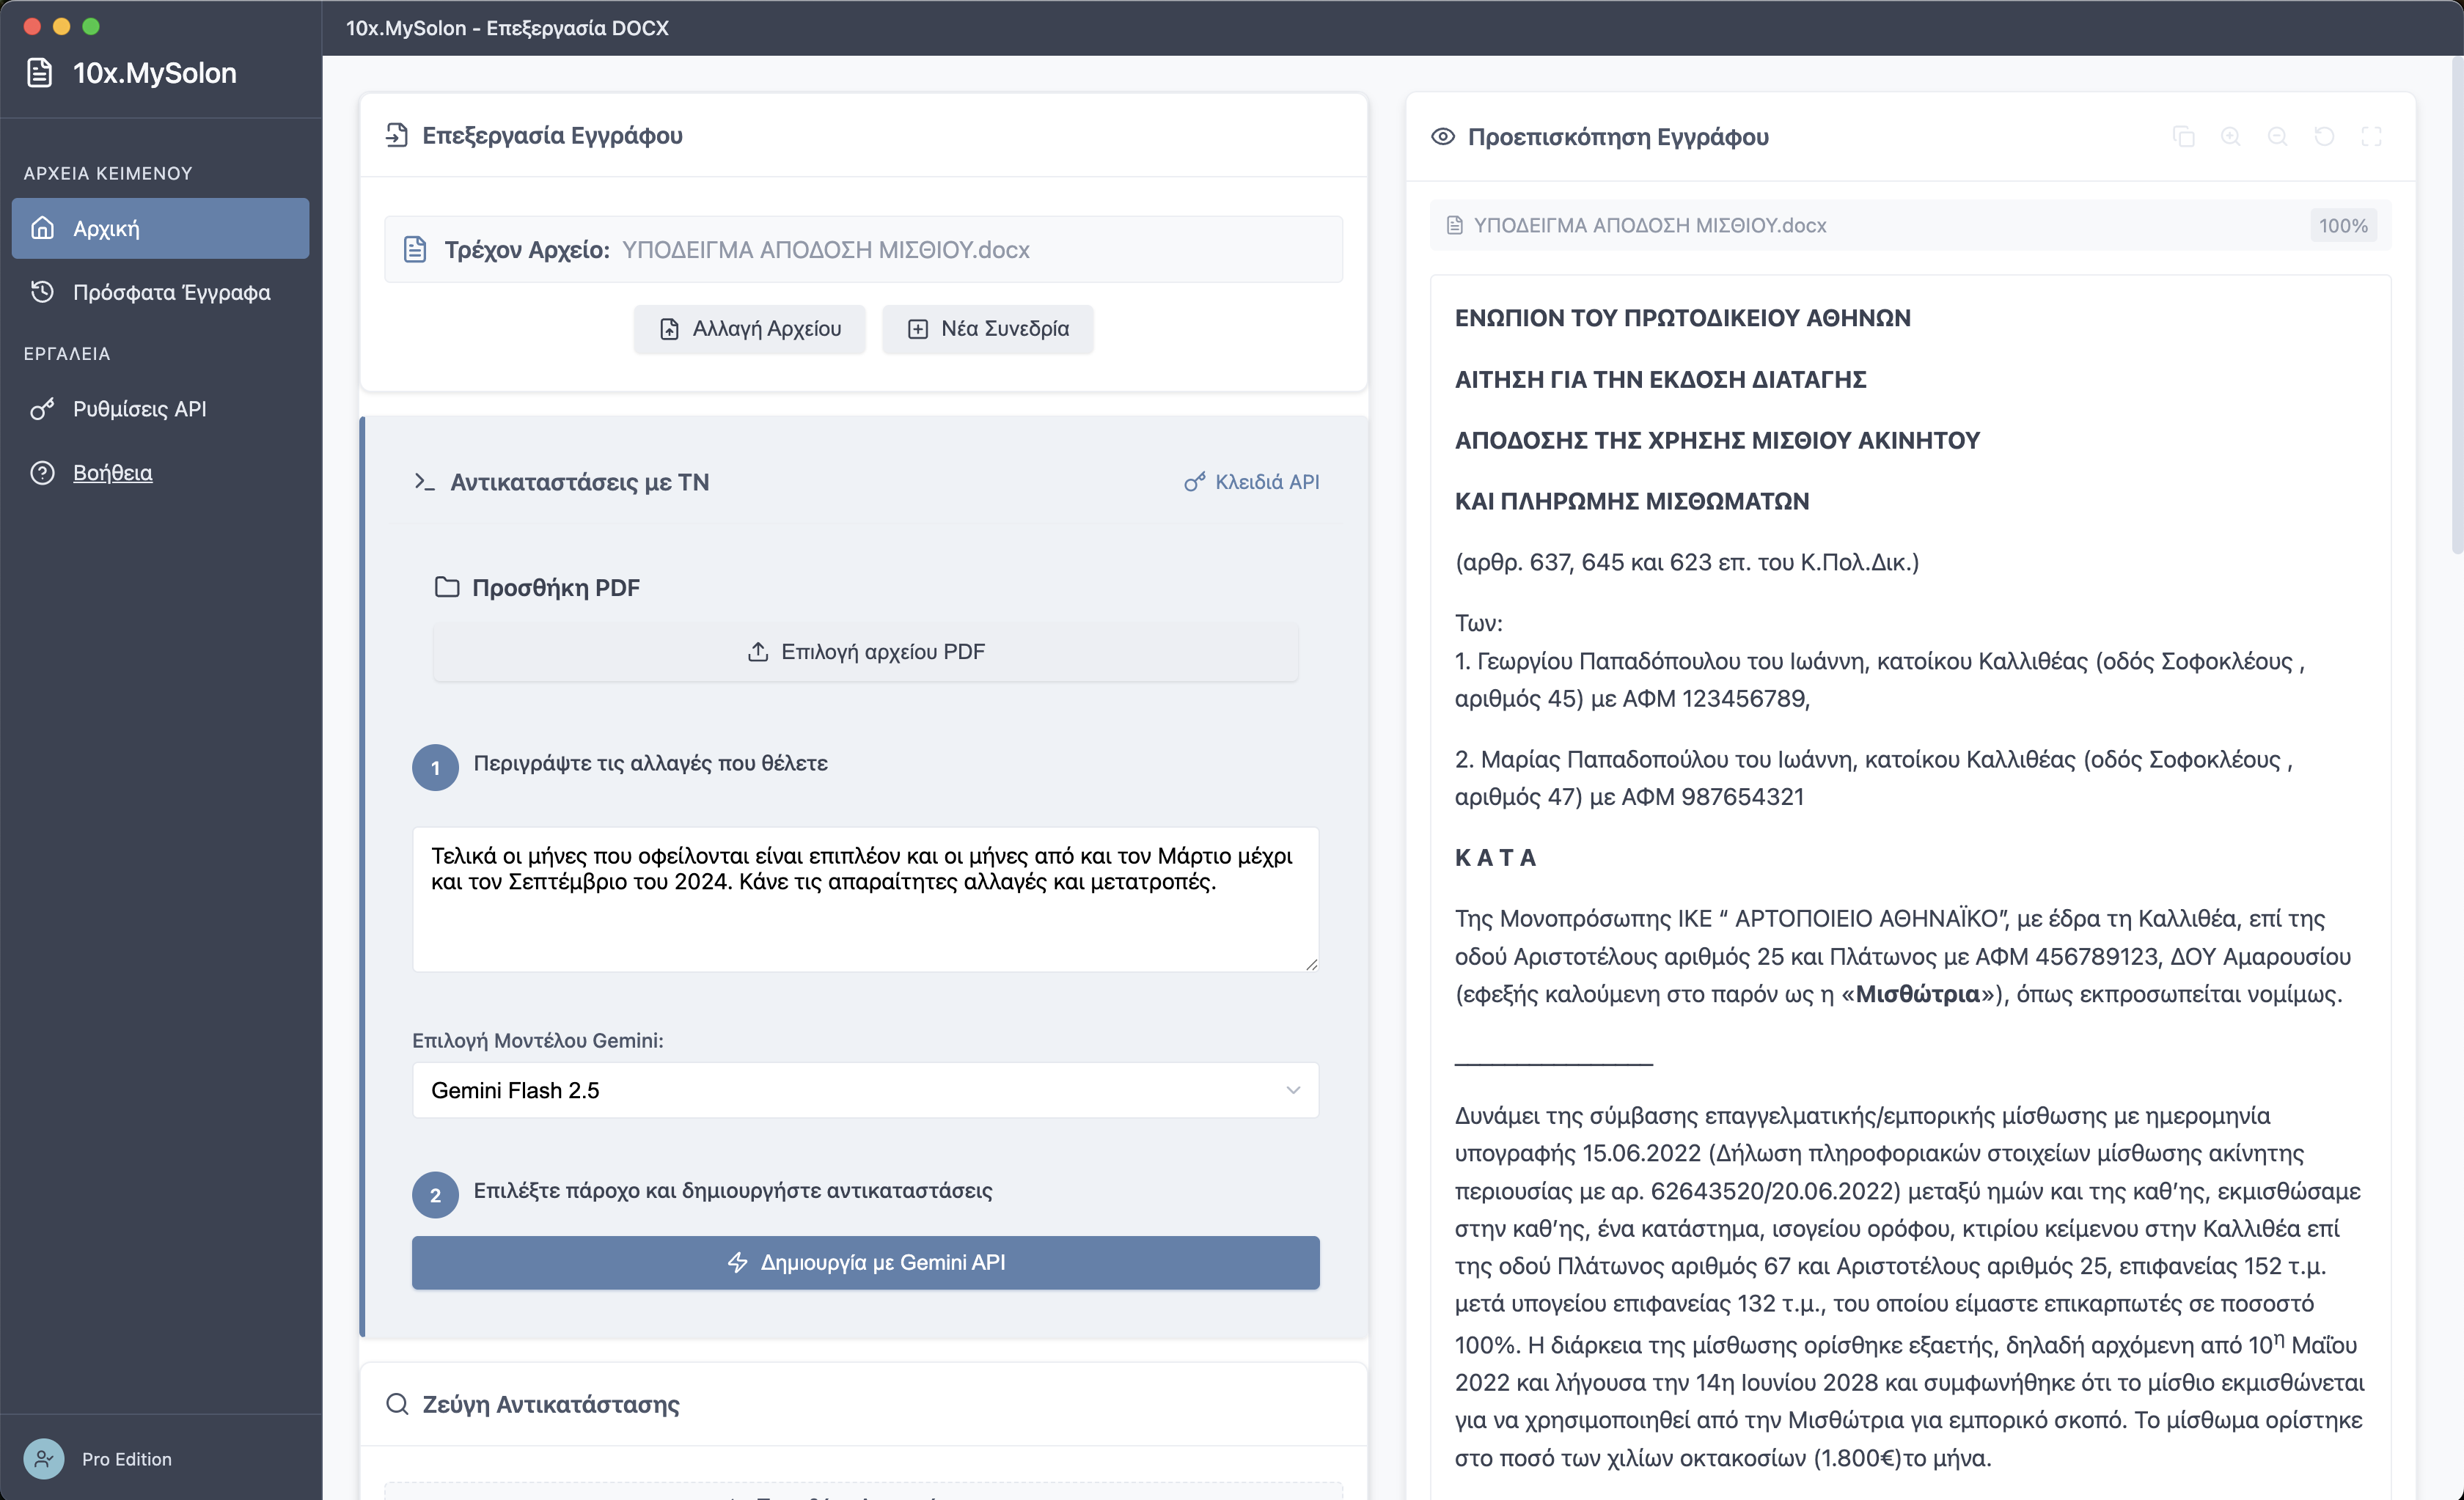Open Ρυθμίσεις API from the sidebar
Viewport: 2464px width, 1500px height.
click(140, 408)
